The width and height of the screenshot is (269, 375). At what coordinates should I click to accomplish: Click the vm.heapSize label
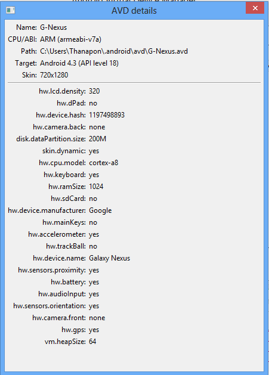point(65,342)
